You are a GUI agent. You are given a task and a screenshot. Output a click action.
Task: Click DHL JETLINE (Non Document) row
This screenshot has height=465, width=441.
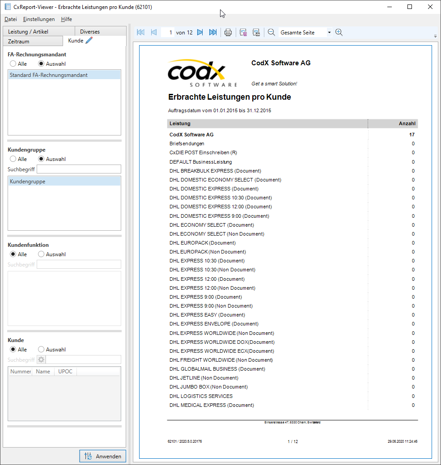292,378
